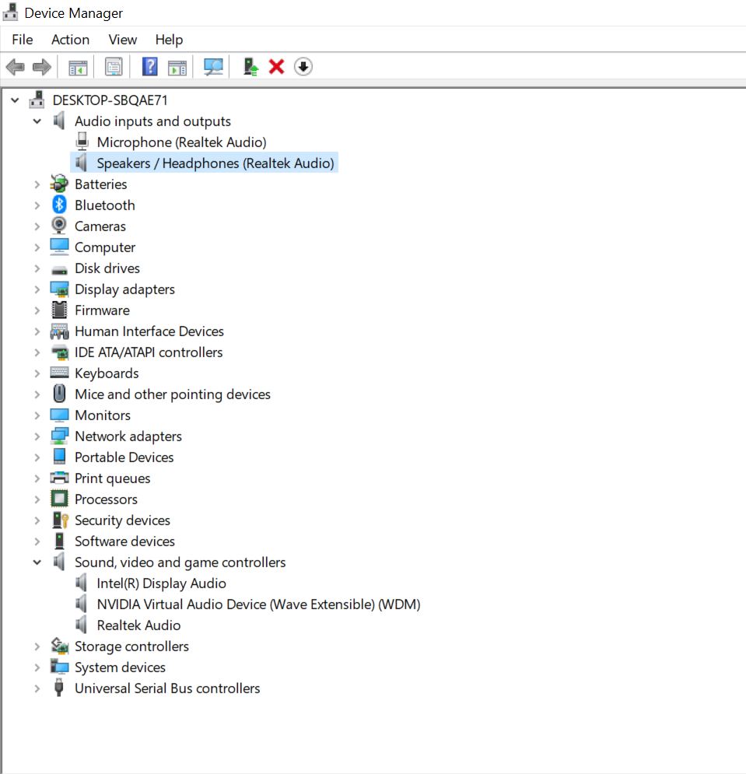Click the Update device driver icon
Viewport: 746px width, 774px height.
[250, 67]
